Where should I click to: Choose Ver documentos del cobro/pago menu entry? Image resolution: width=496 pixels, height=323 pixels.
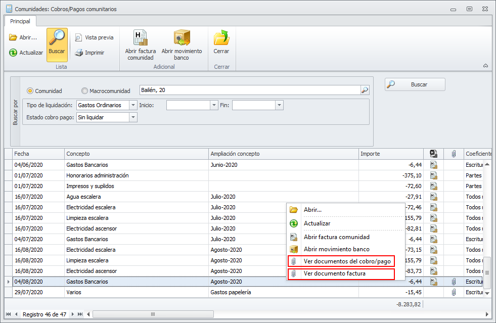pyautogui.click(x=347, y=261)
